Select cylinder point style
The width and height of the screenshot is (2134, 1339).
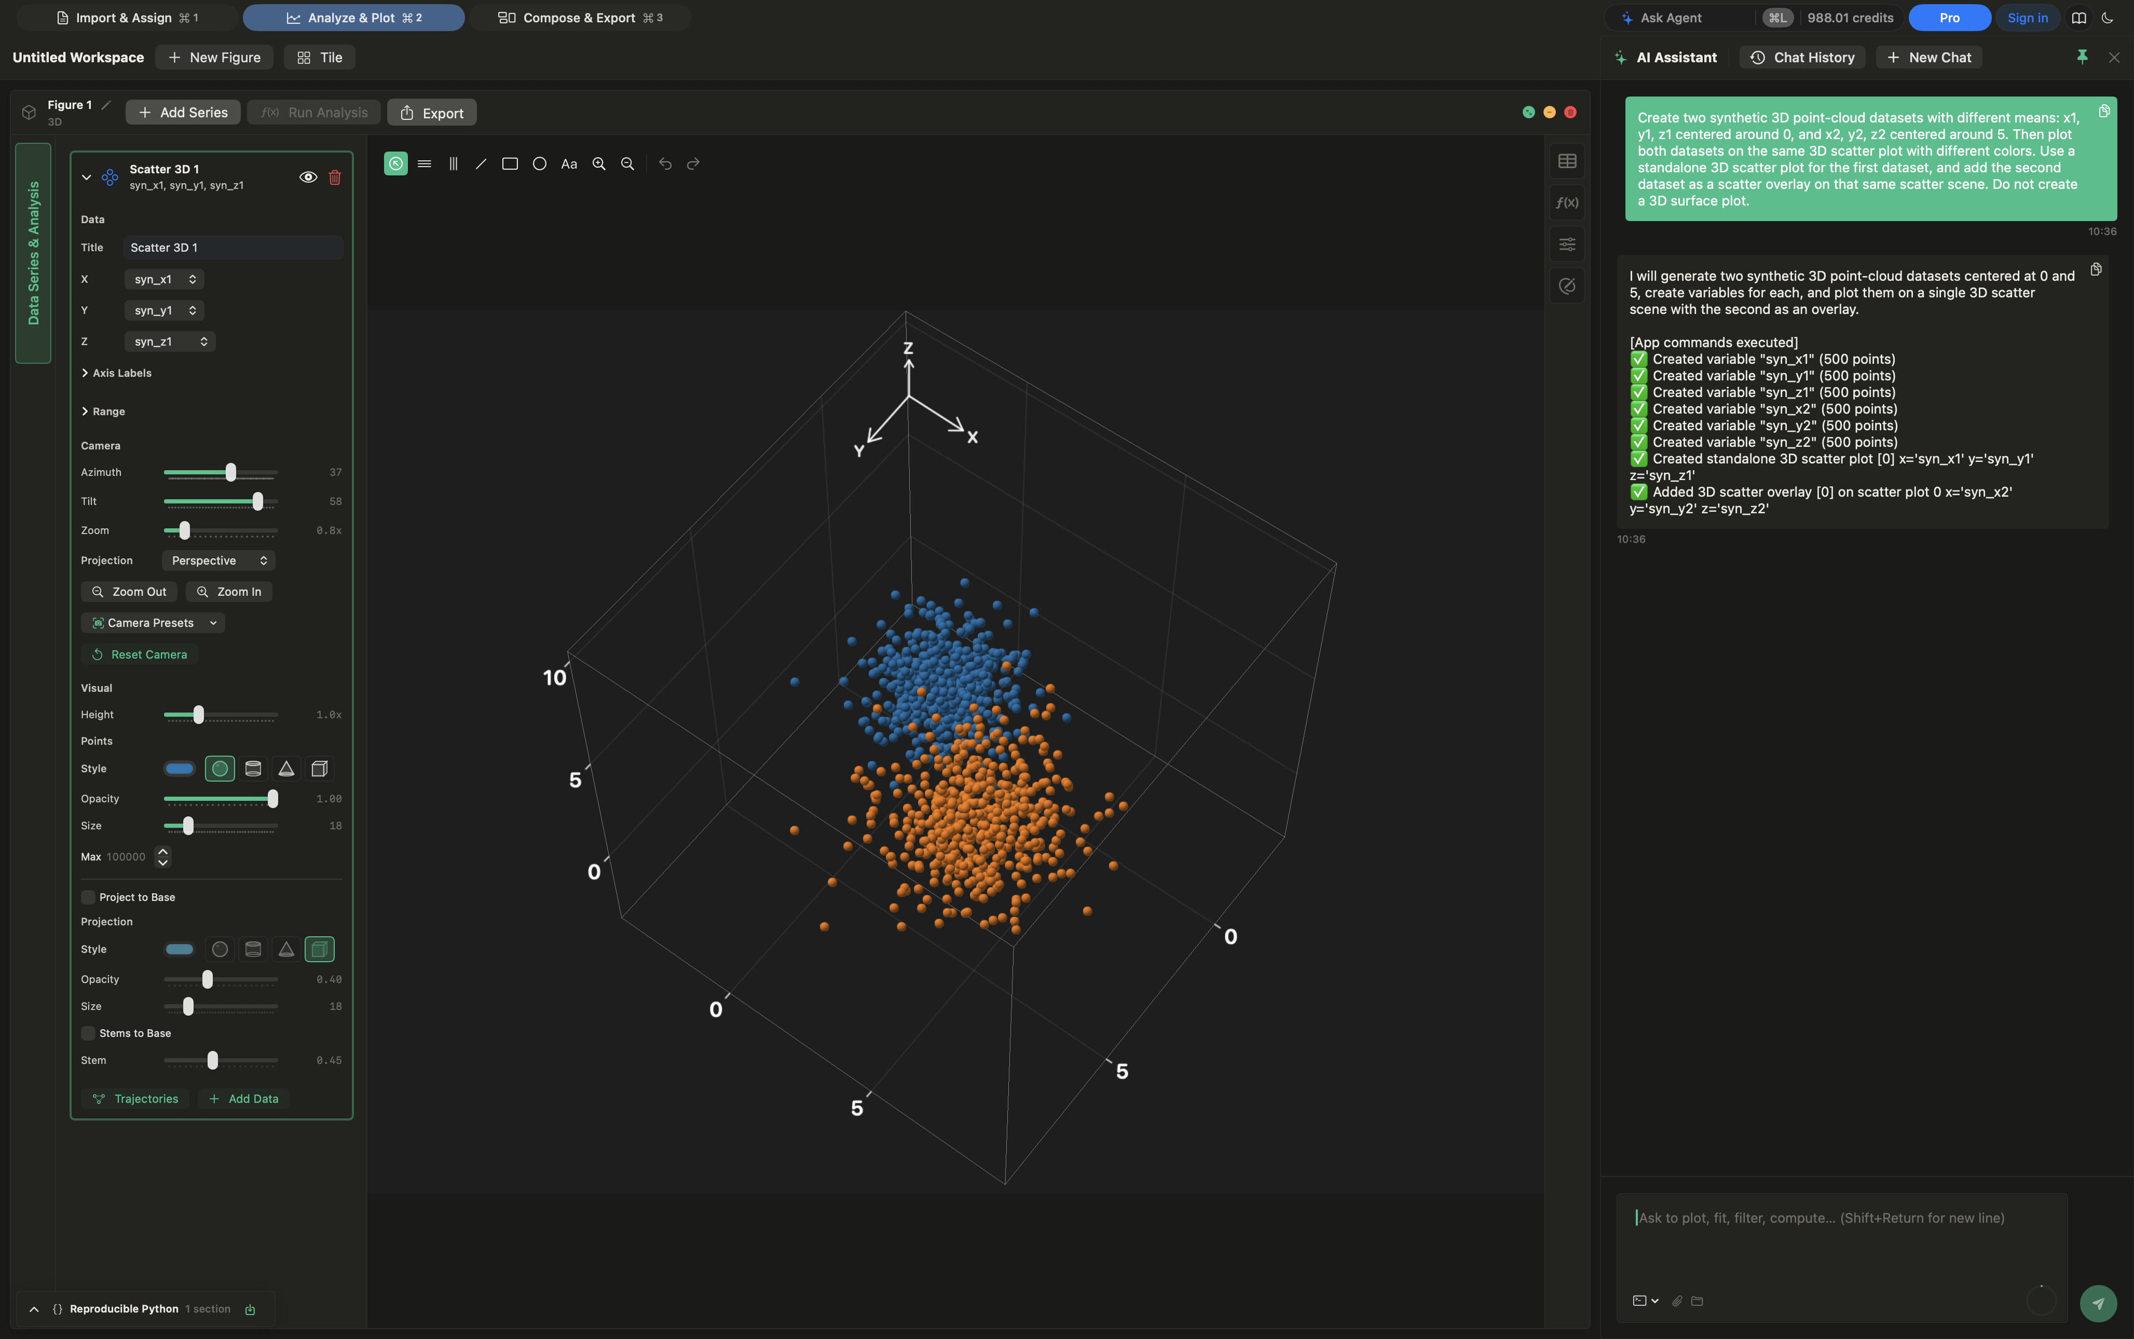pos(253,769)
